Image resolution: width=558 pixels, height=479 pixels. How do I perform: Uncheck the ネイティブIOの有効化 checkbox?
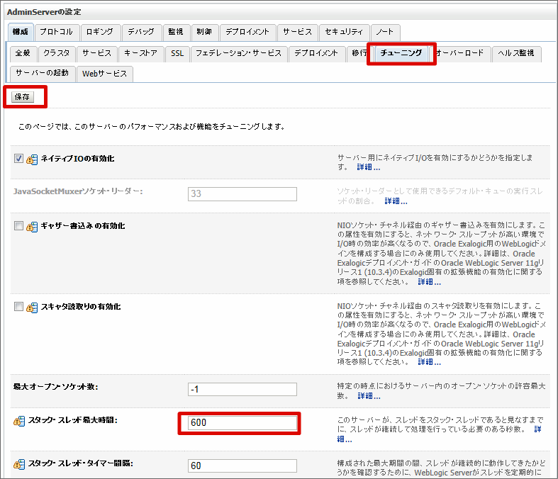(19, 159)
